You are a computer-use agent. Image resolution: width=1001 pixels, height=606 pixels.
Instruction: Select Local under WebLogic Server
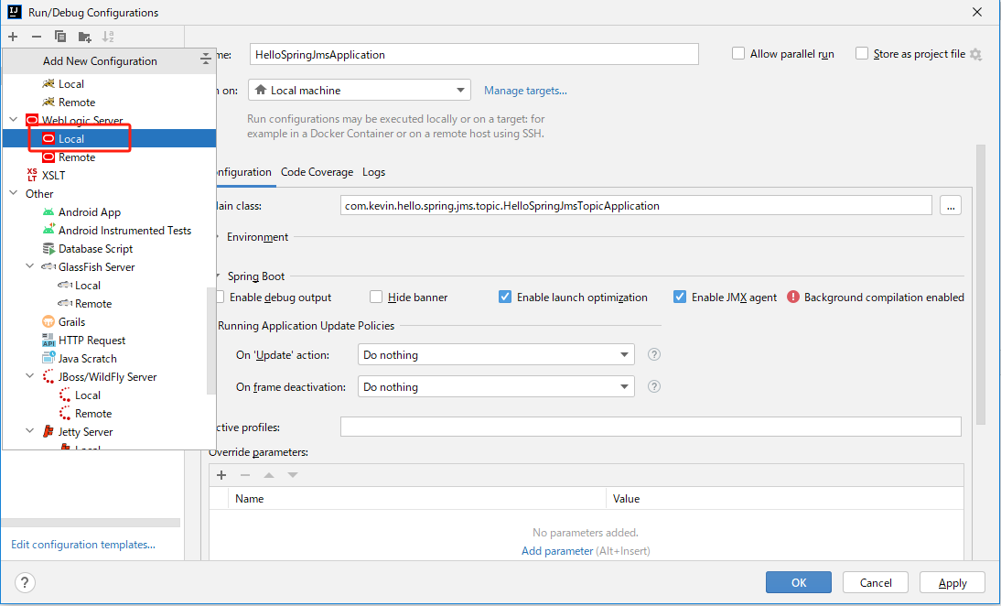coord(109,138)
